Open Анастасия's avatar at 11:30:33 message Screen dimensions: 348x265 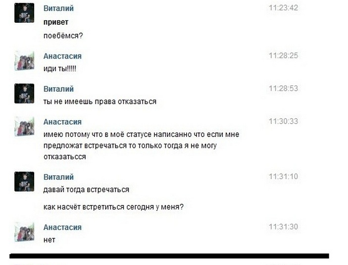[24, 127]
